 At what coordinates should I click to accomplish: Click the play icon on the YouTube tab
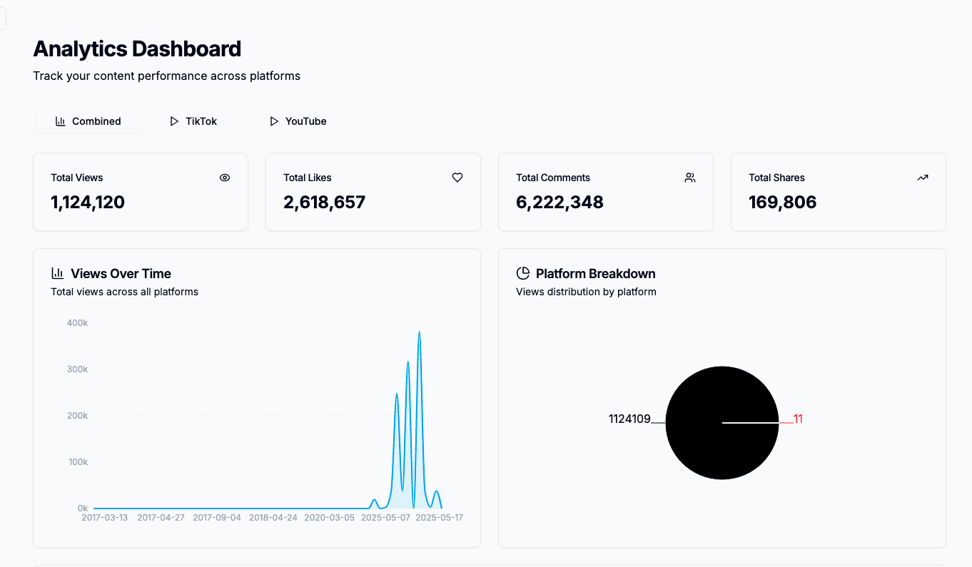(274, 121)
